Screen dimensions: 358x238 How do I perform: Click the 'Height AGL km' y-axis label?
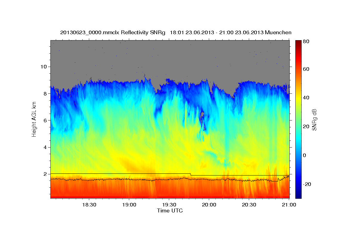click(x=34, y=120)
